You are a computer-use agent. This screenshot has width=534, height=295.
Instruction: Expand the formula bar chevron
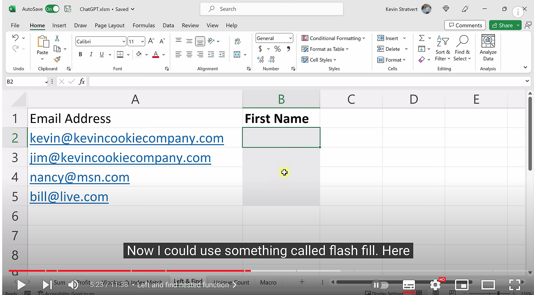point(527,82)
